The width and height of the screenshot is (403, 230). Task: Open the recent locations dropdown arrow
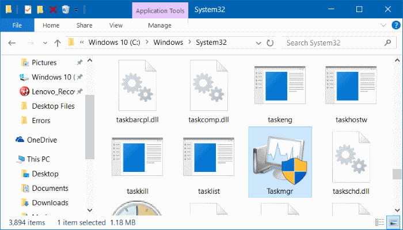tap(45, 43)
